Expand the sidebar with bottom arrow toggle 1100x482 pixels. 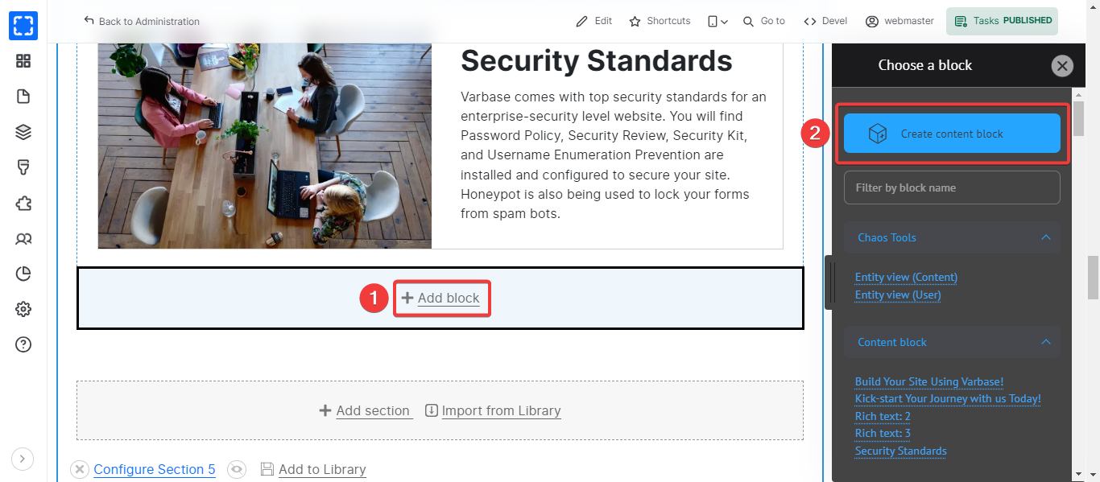click(23, 459)
